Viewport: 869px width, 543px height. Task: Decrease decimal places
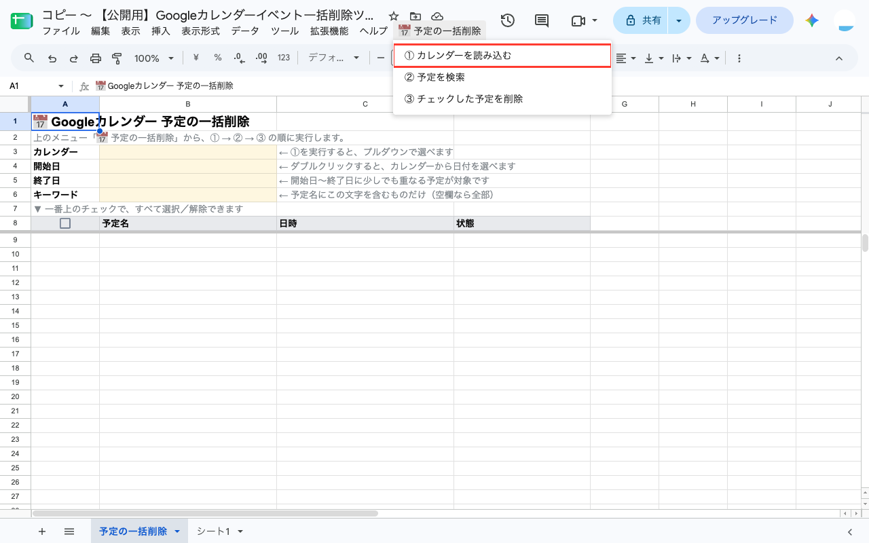(239, 58)
